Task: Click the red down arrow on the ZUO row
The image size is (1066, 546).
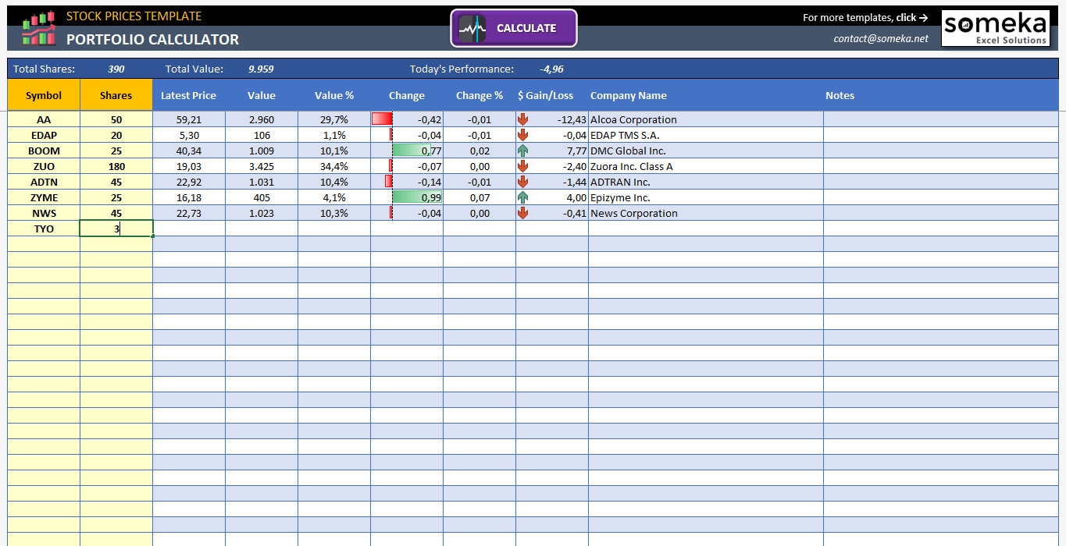Action: tap(522, 166)
